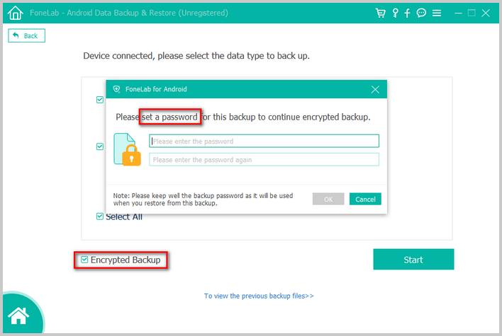This screenshot has height=336, width=502.
Task: Click the Back button
Action: [26, 35]
